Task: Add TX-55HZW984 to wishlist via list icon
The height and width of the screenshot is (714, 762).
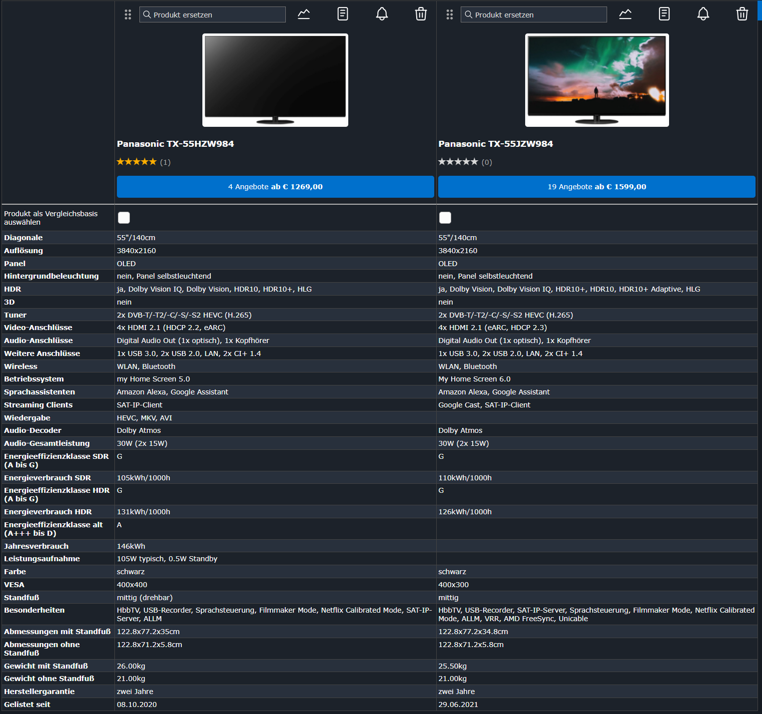Action: (343, 14)
